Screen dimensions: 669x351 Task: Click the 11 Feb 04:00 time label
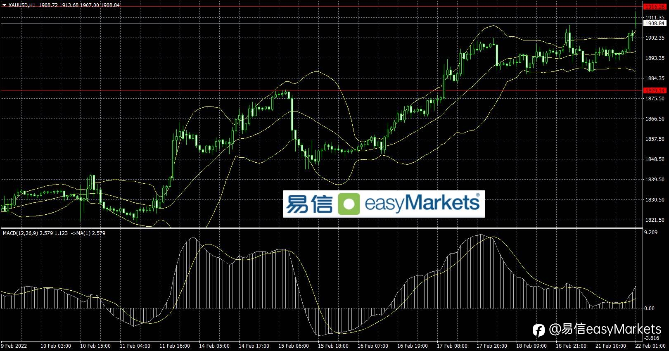tap(135, 346)
